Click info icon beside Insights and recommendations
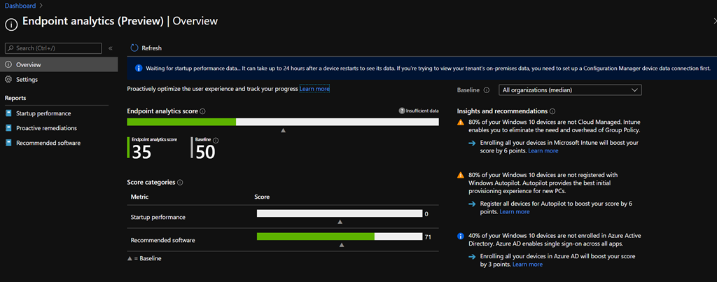Image resolution: width=717 pixels, height=282 pixels. point(552,111)
